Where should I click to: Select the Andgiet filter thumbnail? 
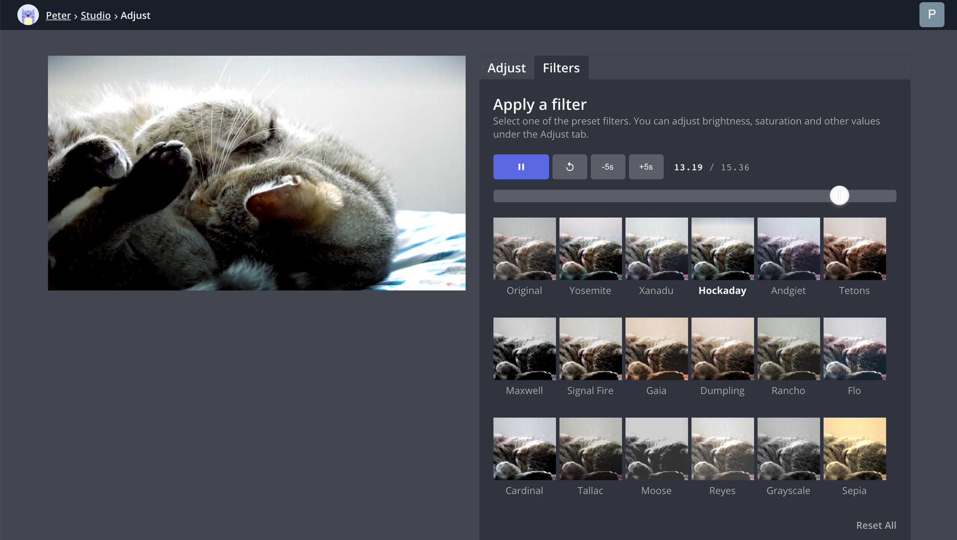[x=789, y=249]
